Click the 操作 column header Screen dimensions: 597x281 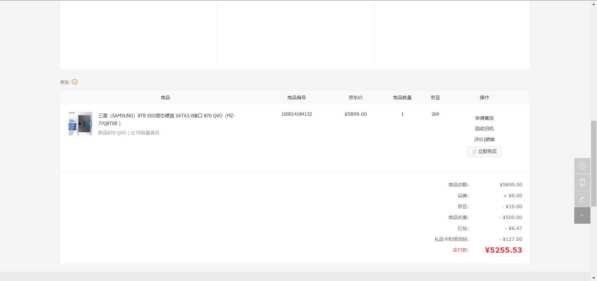click(x=484, y=97)
